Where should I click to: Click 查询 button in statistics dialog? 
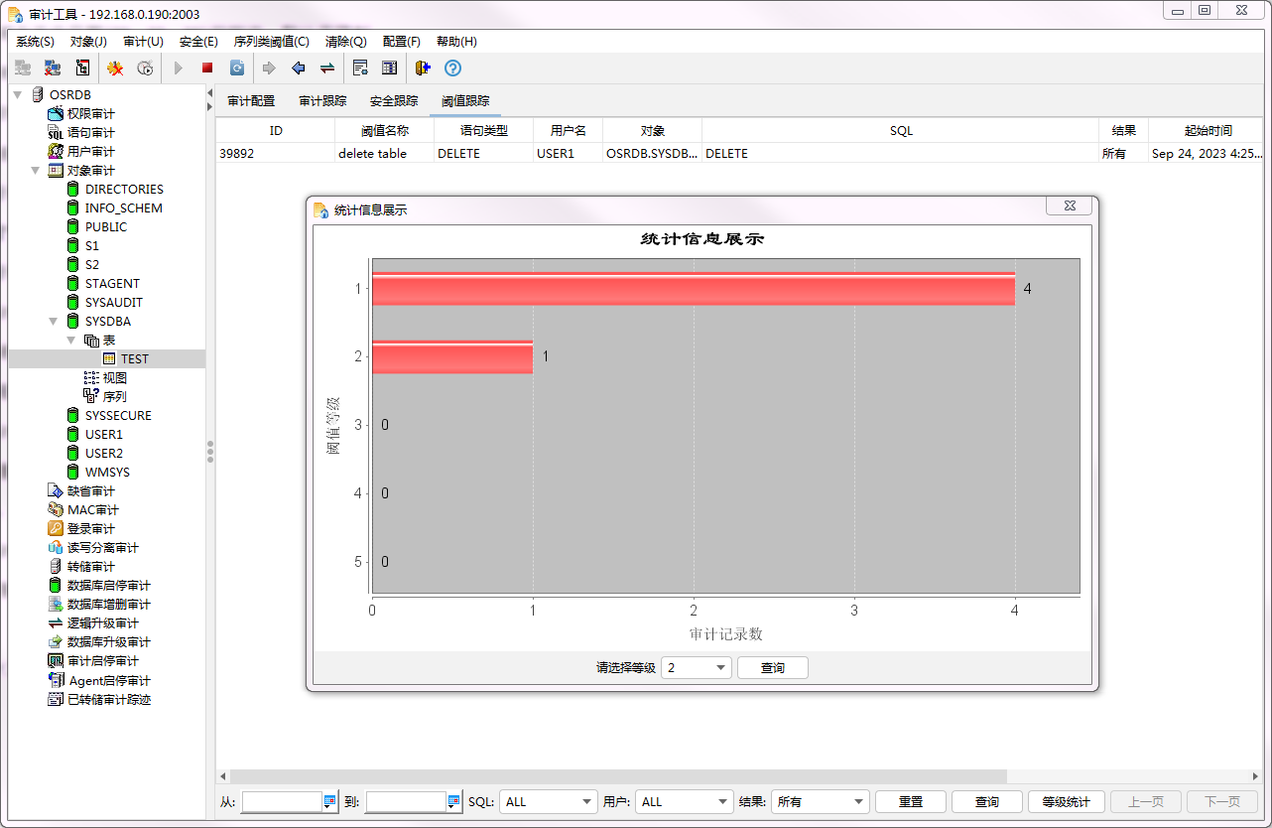pos(772,668)
